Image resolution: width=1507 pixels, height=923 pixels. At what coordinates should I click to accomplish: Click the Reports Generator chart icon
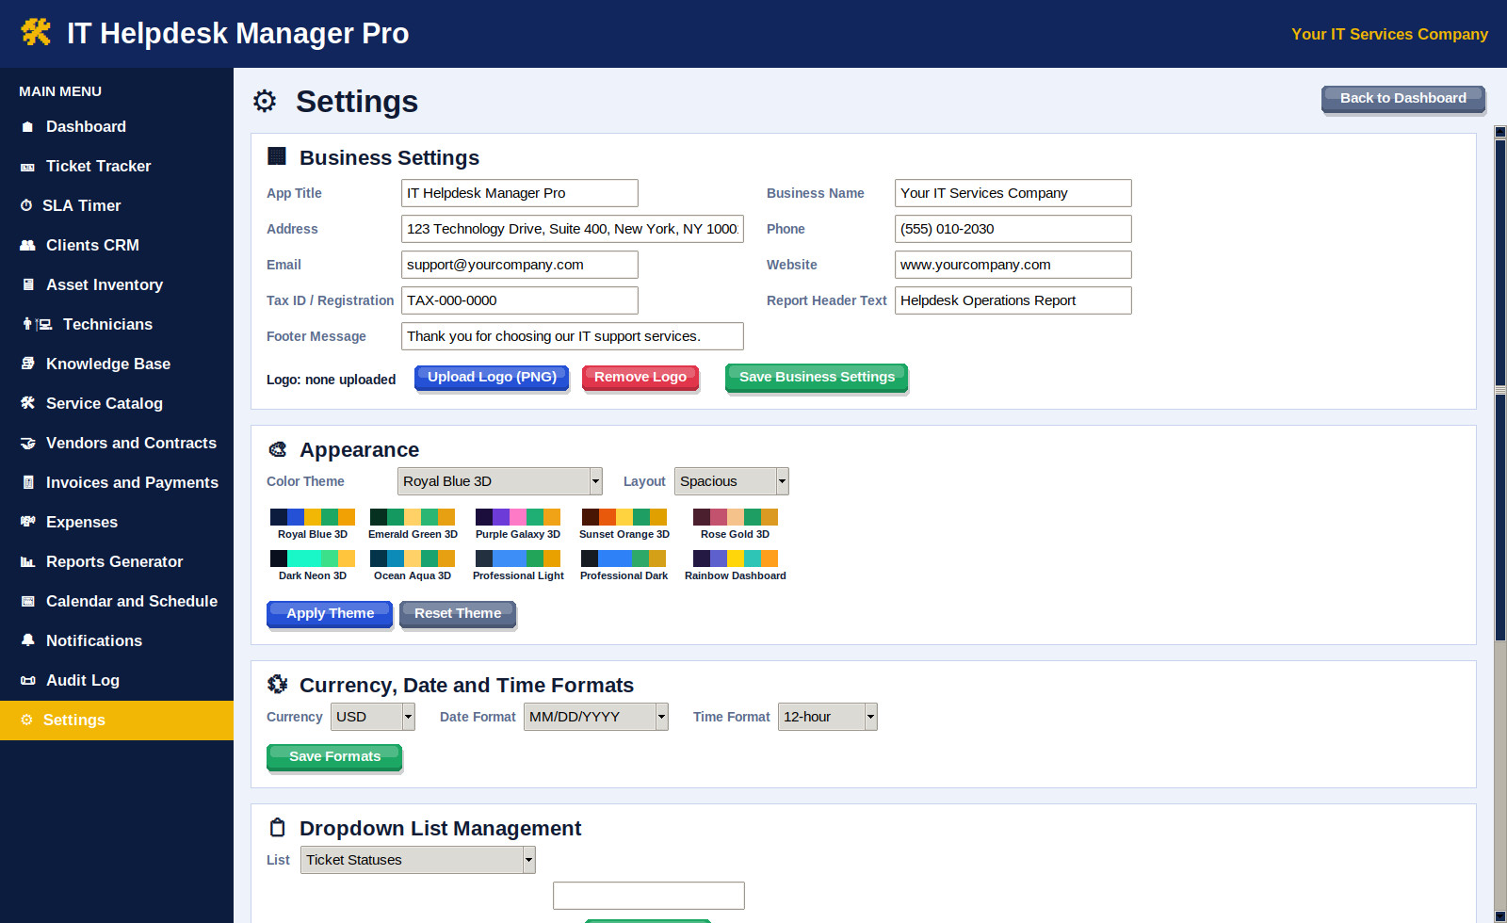[27, 561]
